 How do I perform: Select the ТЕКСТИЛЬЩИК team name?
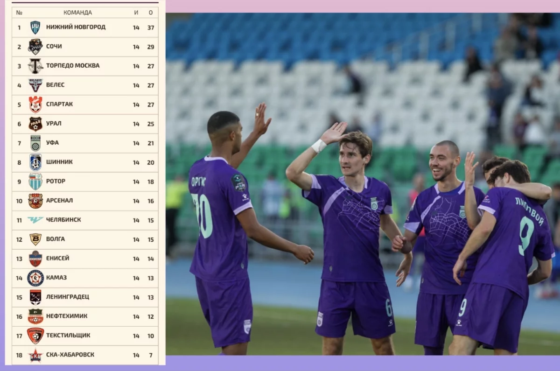pyautogui.click(x=68, y=335)
